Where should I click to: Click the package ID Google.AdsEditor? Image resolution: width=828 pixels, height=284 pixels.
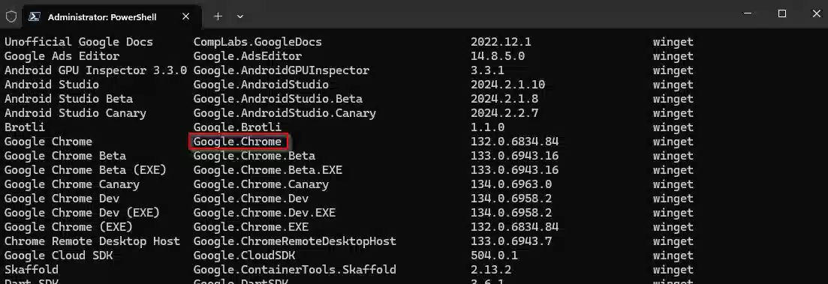click(248, 56)
